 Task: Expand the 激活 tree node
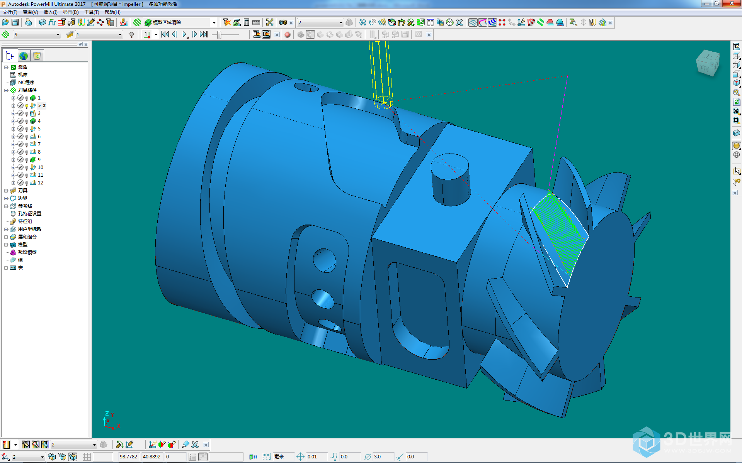coord(6,67)
